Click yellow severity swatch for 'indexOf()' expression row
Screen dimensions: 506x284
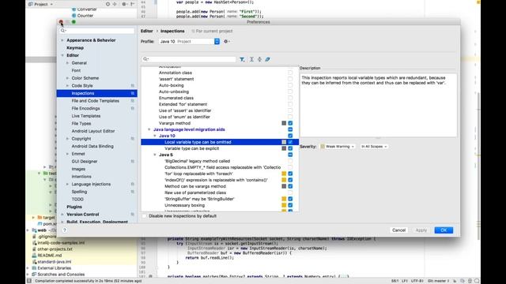pos(284,180)
